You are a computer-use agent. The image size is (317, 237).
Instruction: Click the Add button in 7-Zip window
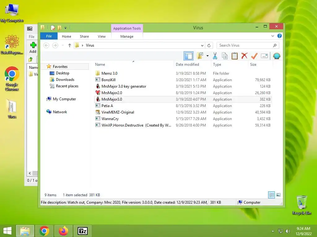[x=33, y=48]
